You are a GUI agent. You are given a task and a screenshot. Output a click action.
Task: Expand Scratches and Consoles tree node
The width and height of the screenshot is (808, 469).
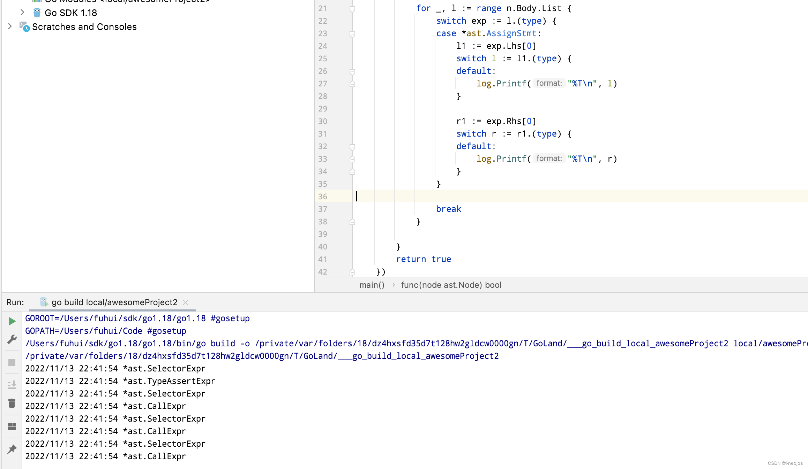(10, 26)
